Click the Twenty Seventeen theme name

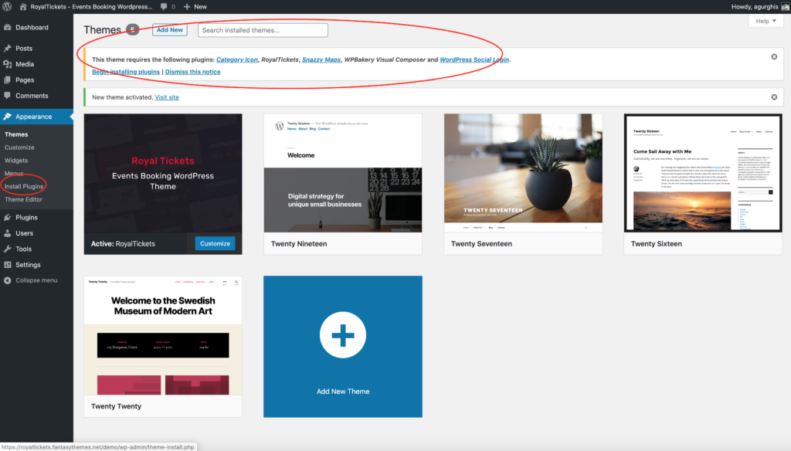pos(481,244)
